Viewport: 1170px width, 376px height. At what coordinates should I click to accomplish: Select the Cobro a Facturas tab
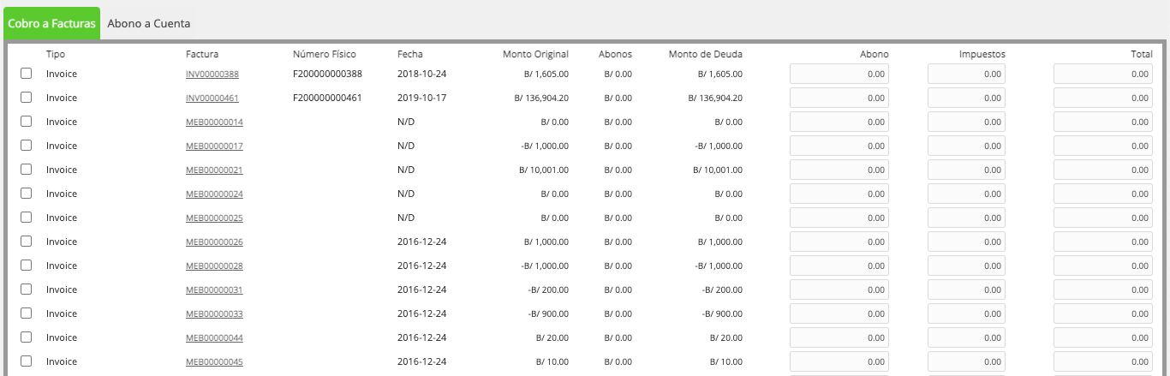(51, 24)
